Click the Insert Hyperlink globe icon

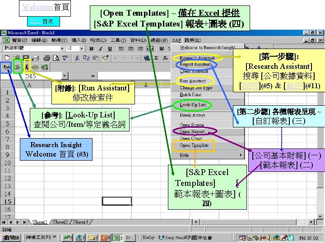[x=147, y=58]
